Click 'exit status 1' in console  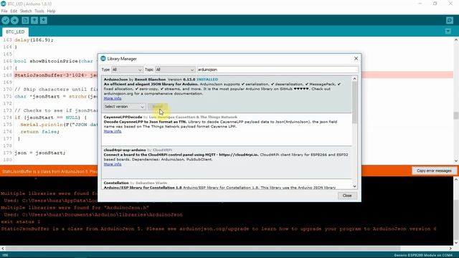click(x=21, y=221)
